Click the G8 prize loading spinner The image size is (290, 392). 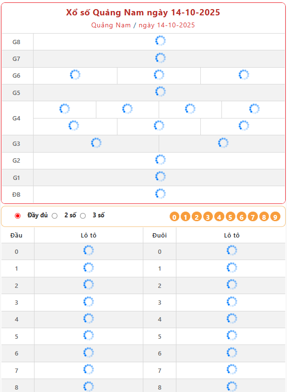coord(160,41)
